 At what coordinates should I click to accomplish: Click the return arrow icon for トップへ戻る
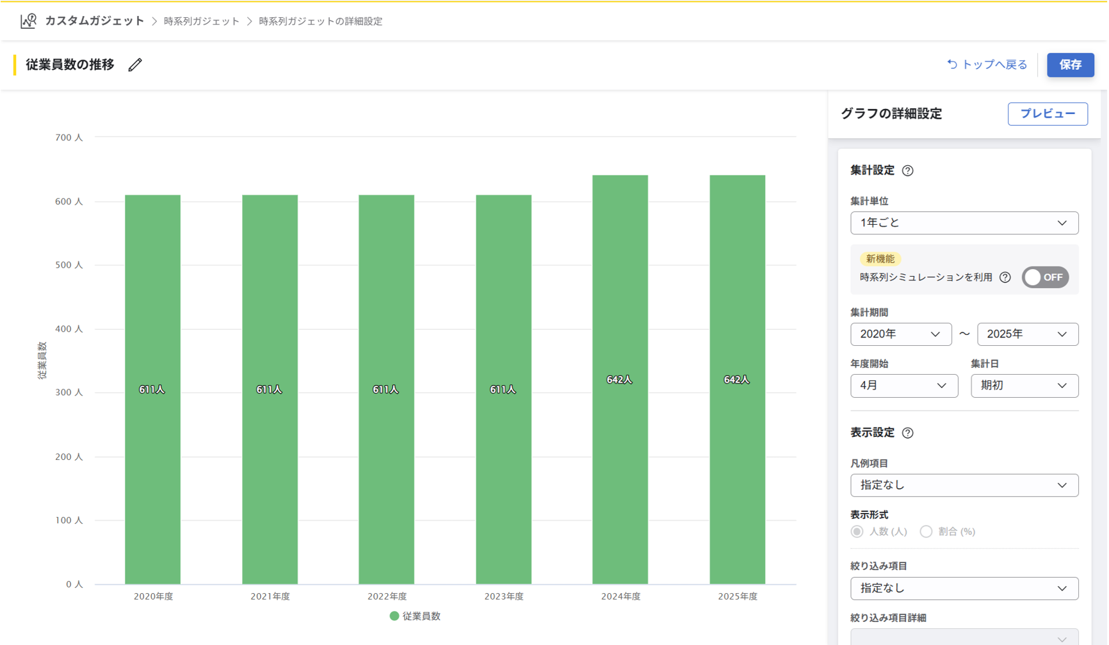tap(952, 64)
